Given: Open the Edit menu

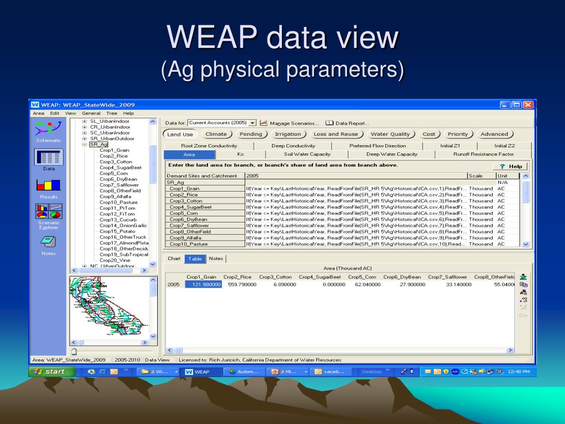Looking at the screenshot, I should 55,113.
